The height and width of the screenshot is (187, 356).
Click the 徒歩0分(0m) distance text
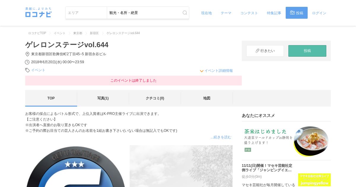tap(252, 177)
